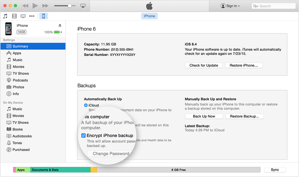Viewport: 299px width, 177px height.
Task: Click the account avatar icon beside Sign In
Action: pyautogui.click(x=223, y=6)
